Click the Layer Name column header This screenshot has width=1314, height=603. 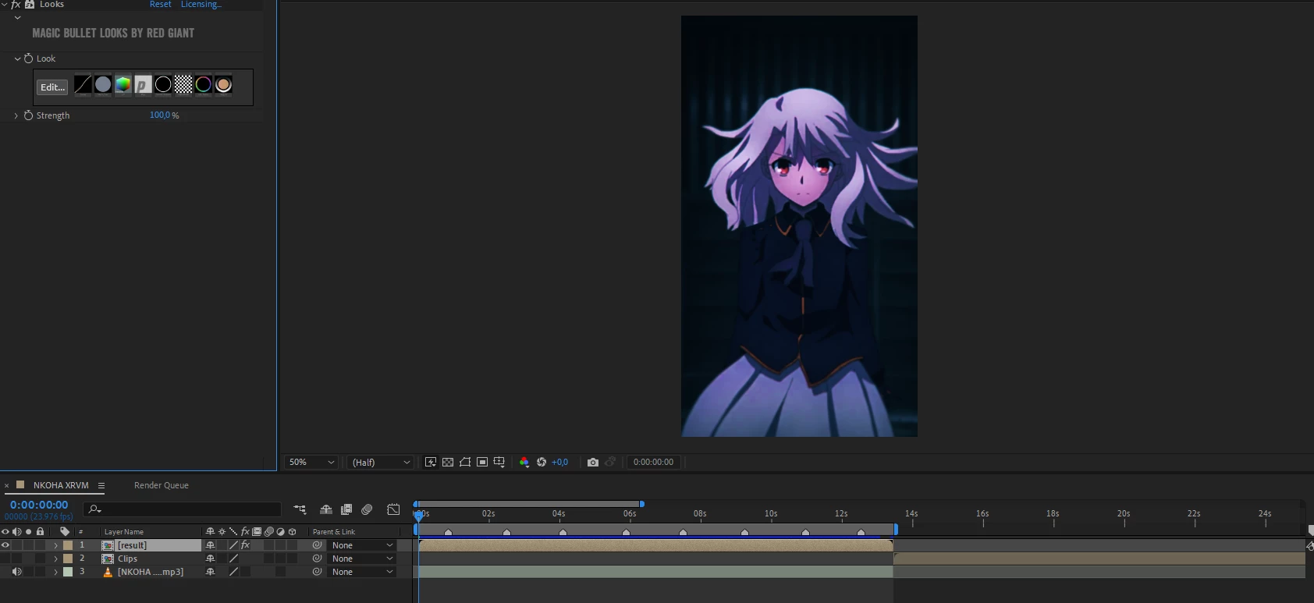(x=124, y=532)
